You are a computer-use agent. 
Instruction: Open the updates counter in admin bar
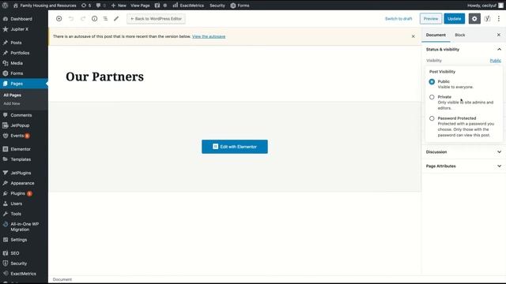(86, 6)
